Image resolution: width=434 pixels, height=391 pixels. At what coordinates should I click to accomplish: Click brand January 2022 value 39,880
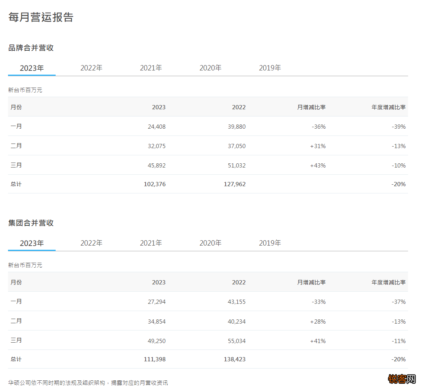click(237, 127)
